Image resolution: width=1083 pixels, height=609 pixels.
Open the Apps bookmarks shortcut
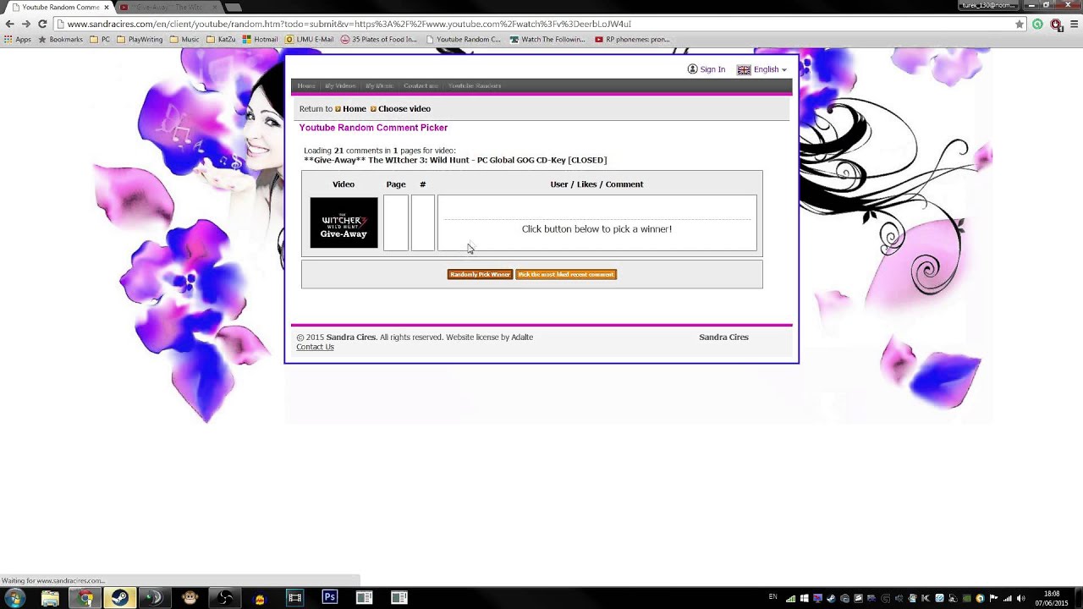point(18,39)
